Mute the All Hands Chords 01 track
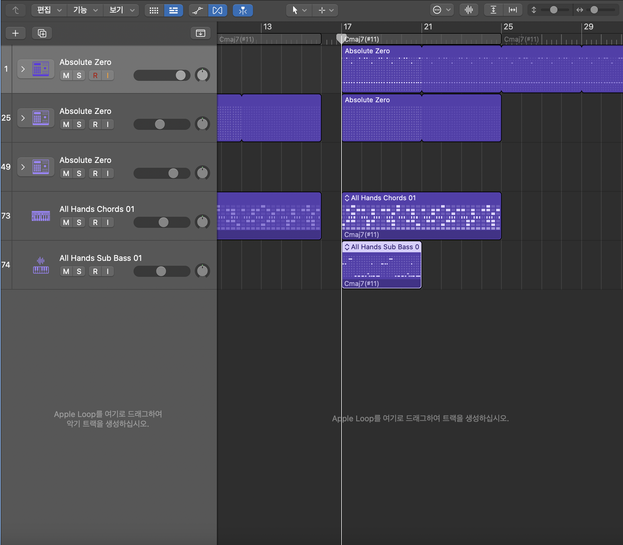This screenshot has width=623, height=545. click(x=66, y=222)
